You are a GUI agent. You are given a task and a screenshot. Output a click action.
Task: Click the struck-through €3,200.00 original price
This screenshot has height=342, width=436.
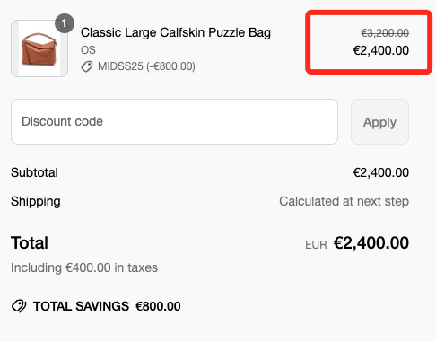[x=385, y=33]
